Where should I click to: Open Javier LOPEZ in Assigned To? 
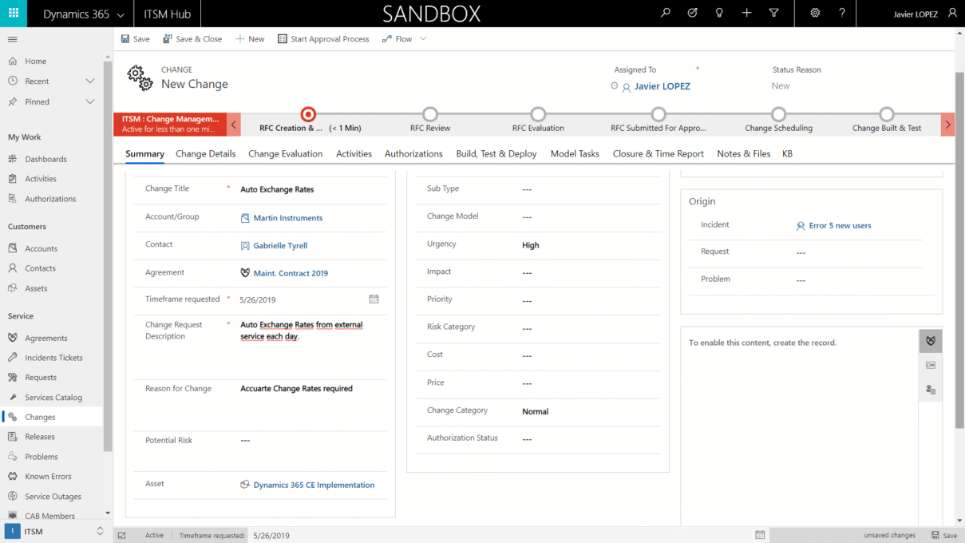click(x=662, y=86)
